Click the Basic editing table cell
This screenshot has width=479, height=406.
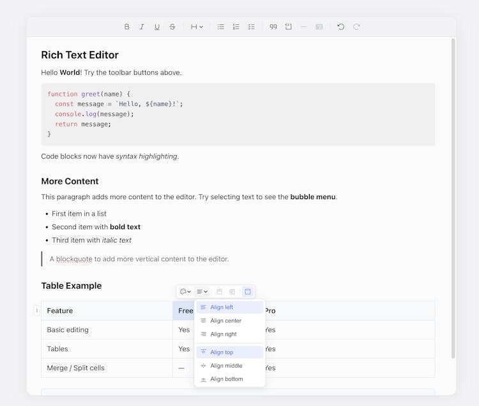pyautogui.click(x=68, y=330)
